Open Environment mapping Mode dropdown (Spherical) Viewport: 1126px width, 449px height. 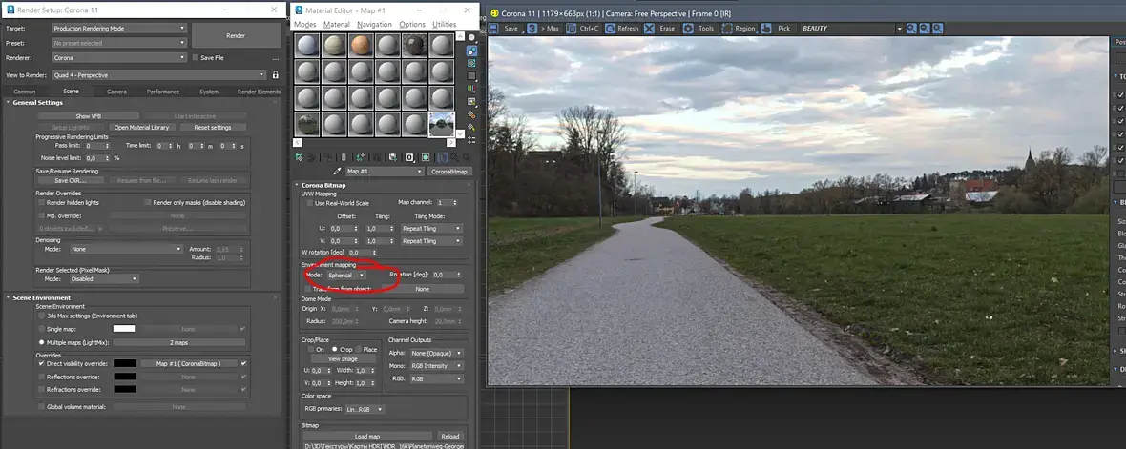pos(346,275)
